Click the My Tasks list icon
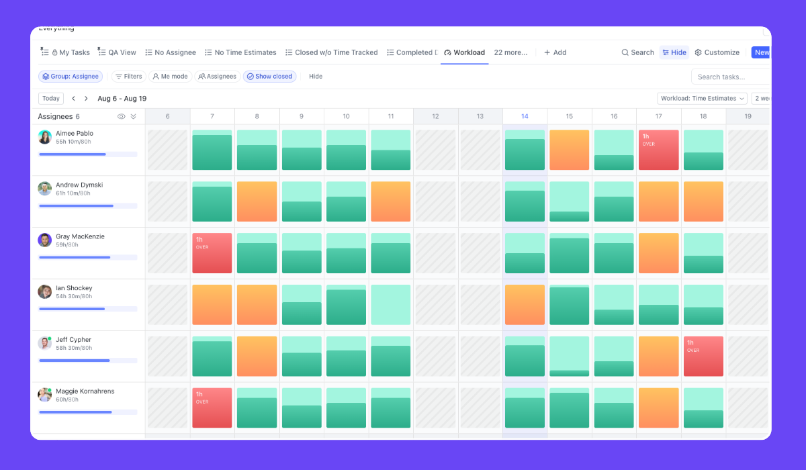Screen dimensions: 806x470 [x=46, y=52]
